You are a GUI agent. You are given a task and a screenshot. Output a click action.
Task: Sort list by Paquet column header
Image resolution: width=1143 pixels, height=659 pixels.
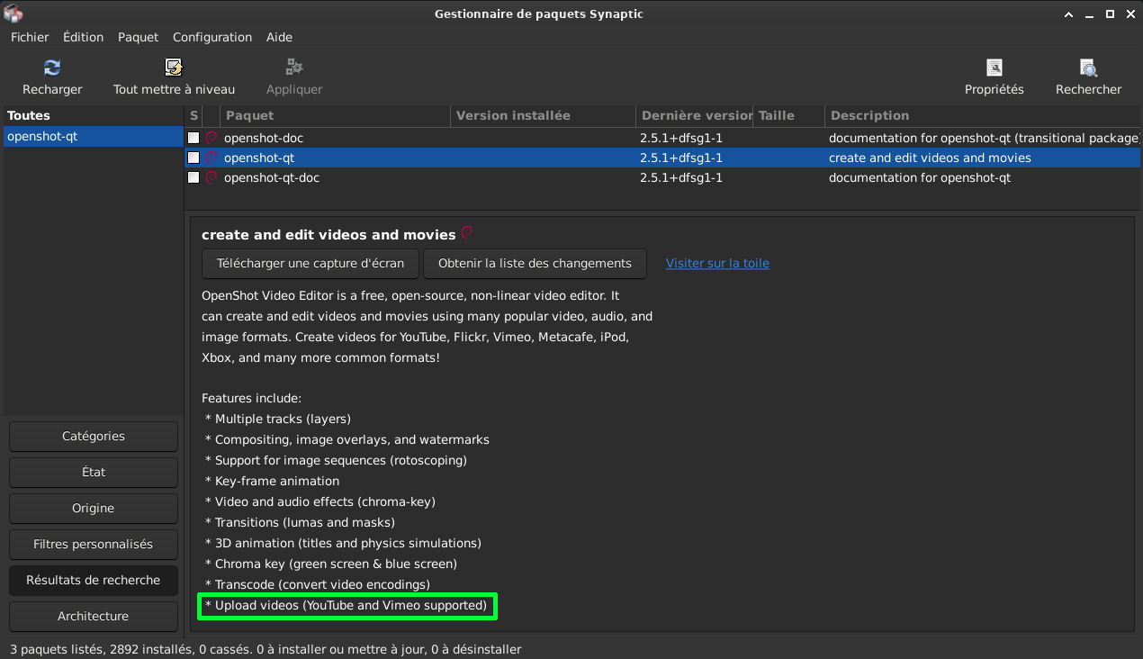(336, 115)
